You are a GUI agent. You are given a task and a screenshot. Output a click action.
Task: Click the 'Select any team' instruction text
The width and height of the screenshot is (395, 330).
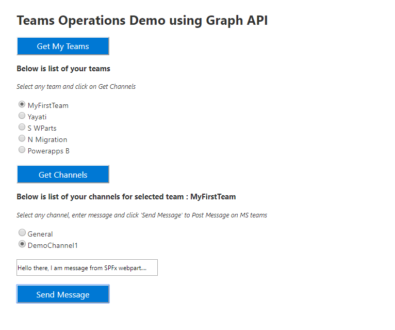[x=76, y=87]
